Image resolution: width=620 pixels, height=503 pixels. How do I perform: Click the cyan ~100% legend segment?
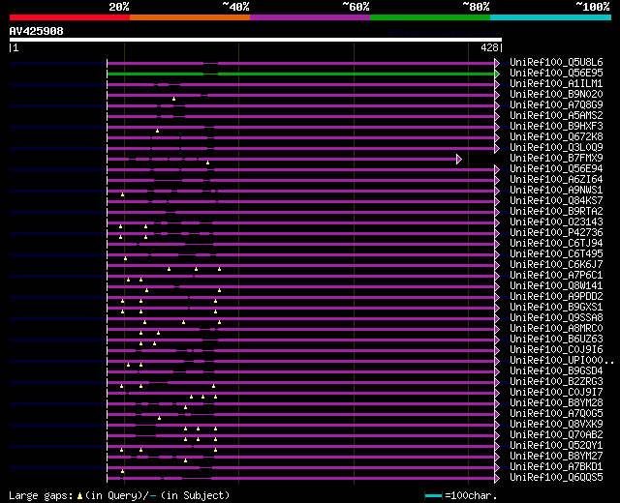coord(551,17)
